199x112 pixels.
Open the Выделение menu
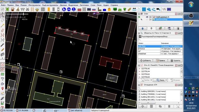73,5
